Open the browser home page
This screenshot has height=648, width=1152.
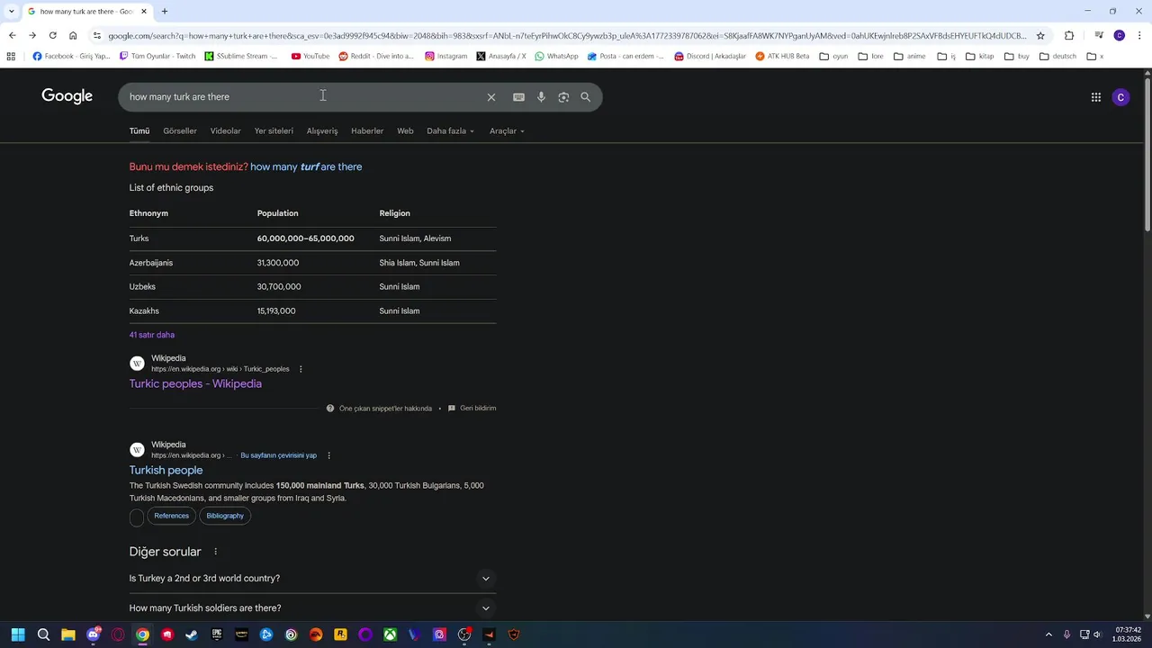(73, 36)
